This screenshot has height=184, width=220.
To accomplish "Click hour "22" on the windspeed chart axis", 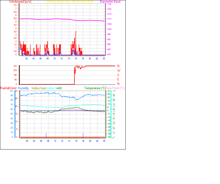I will [97, 58].
